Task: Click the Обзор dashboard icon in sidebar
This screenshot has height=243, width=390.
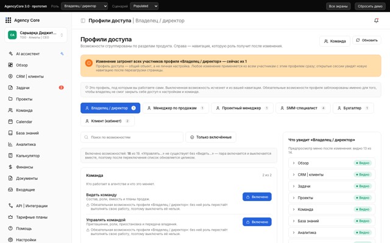Action: (x=10, y=65)
